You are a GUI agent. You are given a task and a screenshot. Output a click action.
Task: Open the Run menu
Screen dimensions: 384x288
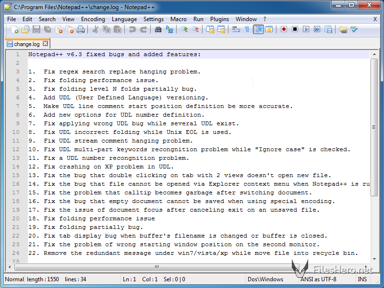[198, 19]
